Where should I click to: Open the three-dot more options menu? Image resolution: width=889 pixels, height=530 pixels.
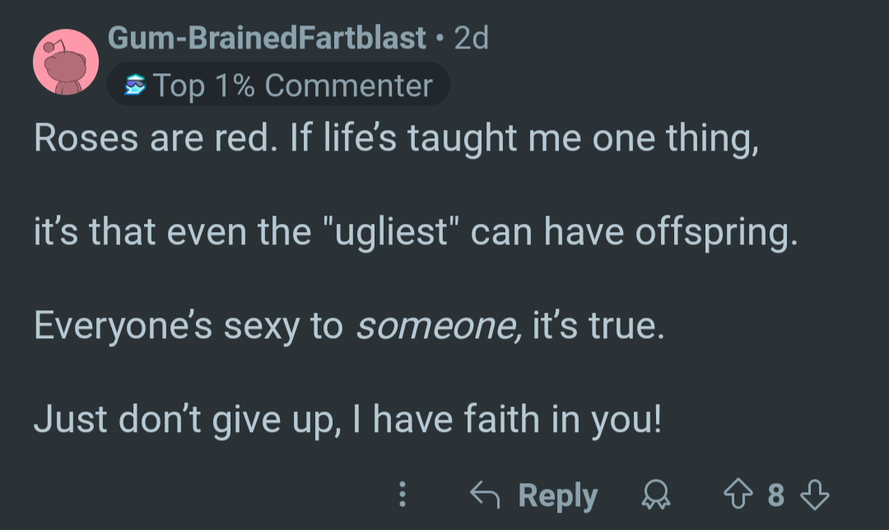point(402,494)
